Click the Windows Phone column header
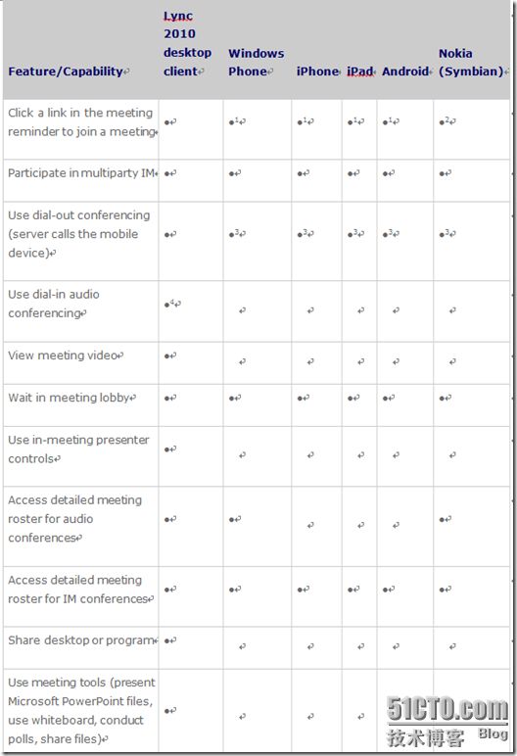The height and width of the screenshot is (756, 517). click(x=257, y=63)
